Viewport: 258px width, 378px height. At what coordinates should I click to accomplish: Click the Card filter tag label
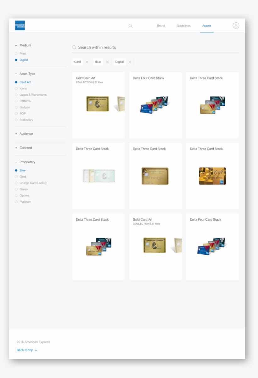click(77, 62)
